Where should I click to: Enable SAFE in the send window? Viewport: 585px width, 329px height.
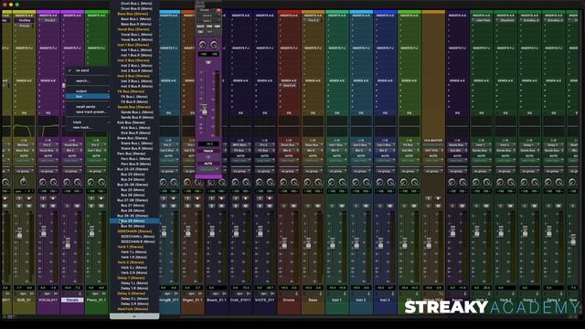pyautogui.click(x=200, y=27)
